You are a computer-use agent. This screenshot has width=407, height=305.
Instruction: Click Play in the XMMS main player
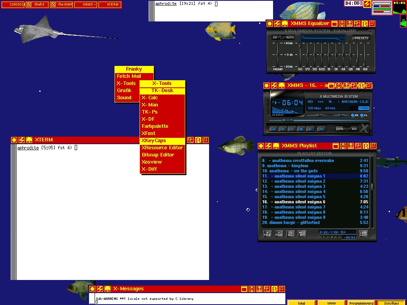(283, 129)
